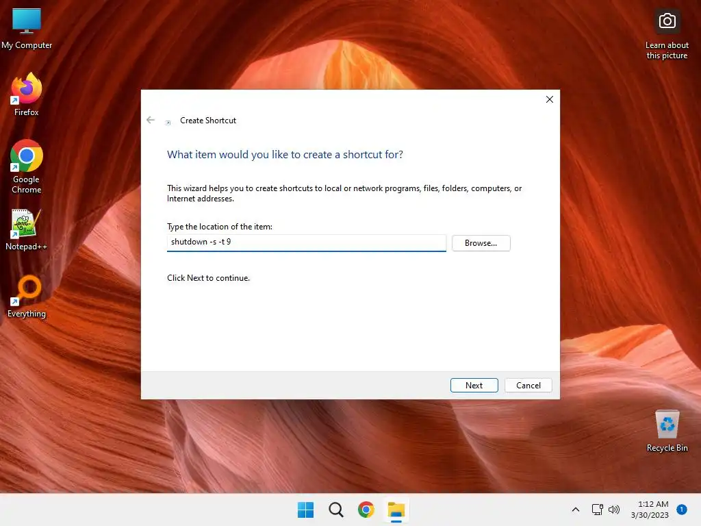The height and width of the screenshot is (526, 701).
Task: Click the wizard description paragraph text
Action: (x=344, y=193)
